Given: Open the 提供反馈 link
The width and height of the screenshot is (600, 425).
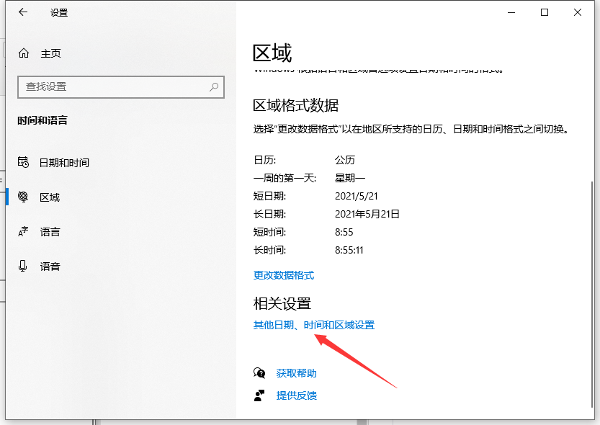Looking at the screenshot, I should click(x=297, y=395).
